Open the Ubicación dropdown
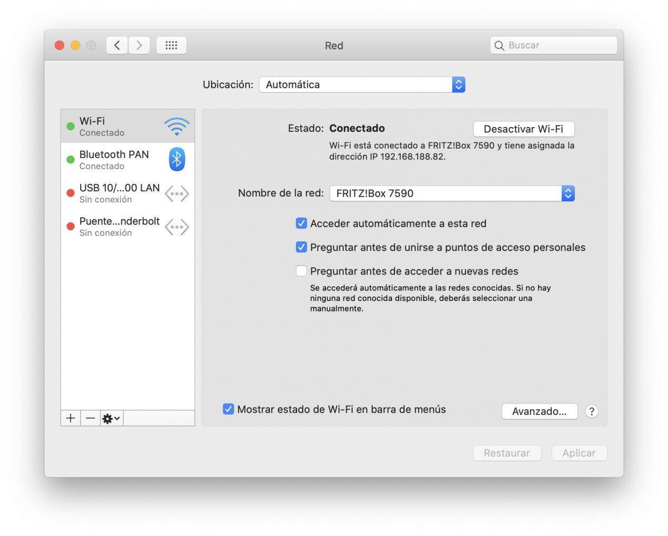Viewport: 668px width, 536px height. tap(362, 84)
